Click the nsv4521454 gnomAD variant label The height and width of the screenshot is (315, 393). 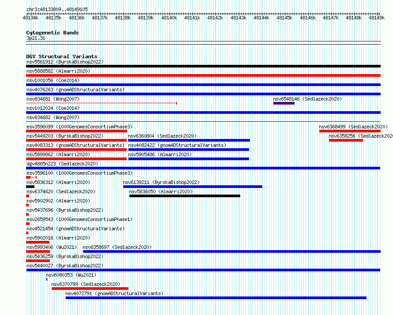point(76,229)
